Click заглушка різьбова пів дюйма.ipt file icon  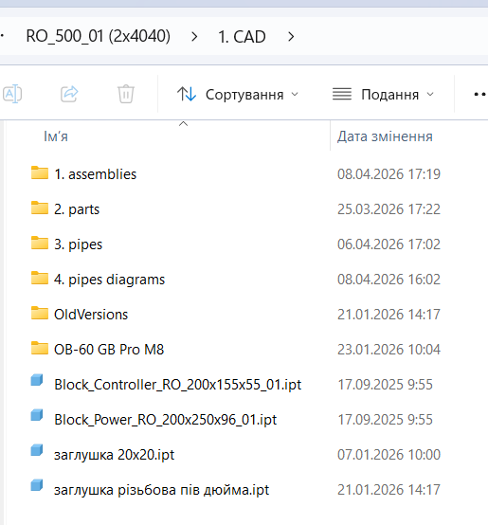click(37, 485)
